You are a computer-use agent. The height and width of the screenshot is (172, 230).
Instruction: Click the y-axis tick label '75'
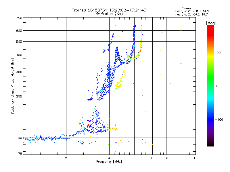click(x=20, y=154)
